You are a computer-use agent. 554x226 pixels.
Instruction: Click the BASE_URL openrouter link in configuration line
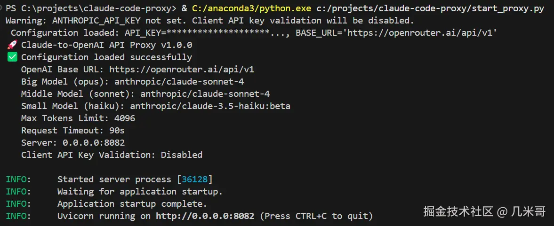point(422,33)
